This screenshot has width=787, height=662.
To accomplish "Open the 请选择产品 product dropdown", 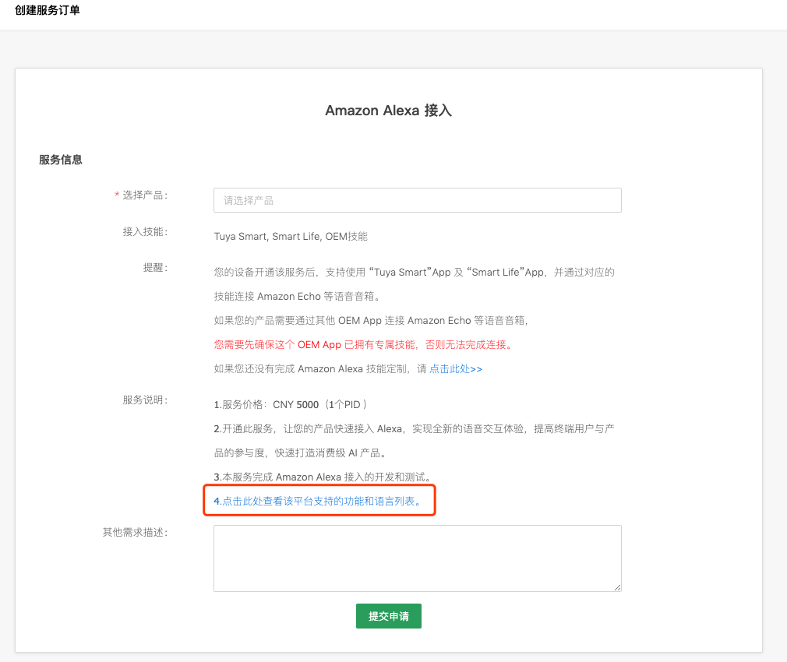I will tap(417, 200).
